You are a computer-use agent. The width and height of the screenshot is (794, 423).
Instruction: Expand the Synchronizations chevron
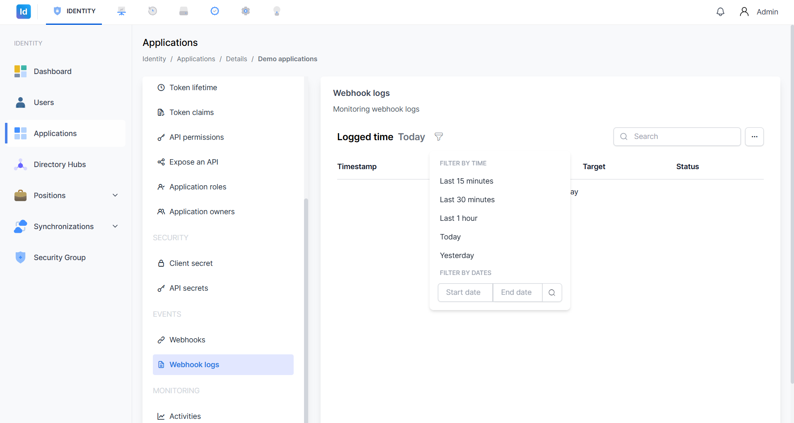pyautogui.click(x=115, y=226)
